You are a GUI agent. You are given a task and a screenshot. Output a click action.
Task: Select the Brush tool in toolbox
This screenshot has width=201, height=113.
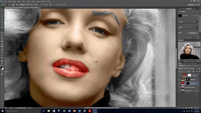coord(2,30)
